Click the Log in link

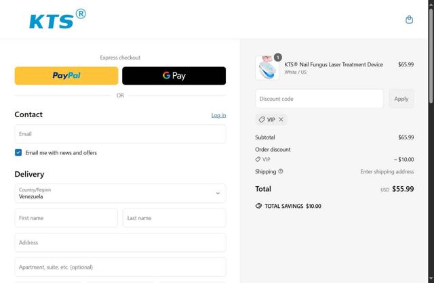pyautogui.click(x=218, y=115)
